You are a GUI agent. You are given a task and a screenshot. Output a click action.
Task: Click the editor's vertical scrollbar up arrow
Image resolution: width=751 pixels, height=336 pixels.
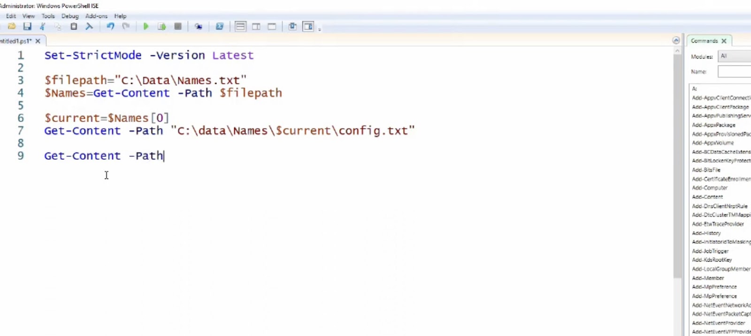coord(677,51)
